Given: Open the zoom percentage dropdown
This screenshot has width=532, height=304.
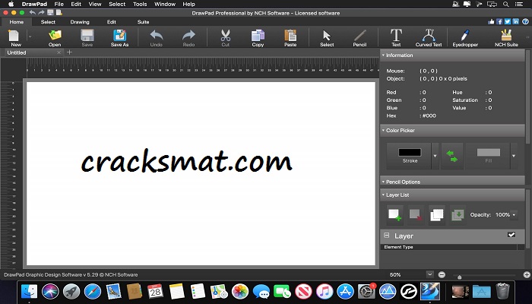Looking at the screenshot, I should click(x=430, y=274).
